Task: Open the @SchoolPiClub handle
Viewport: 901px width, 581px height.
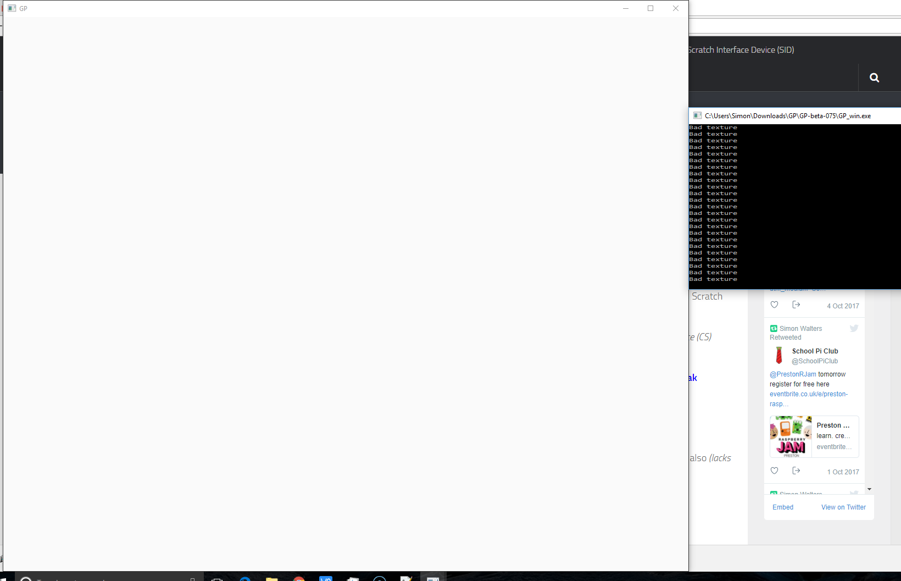Action: [x=815, y=361]
